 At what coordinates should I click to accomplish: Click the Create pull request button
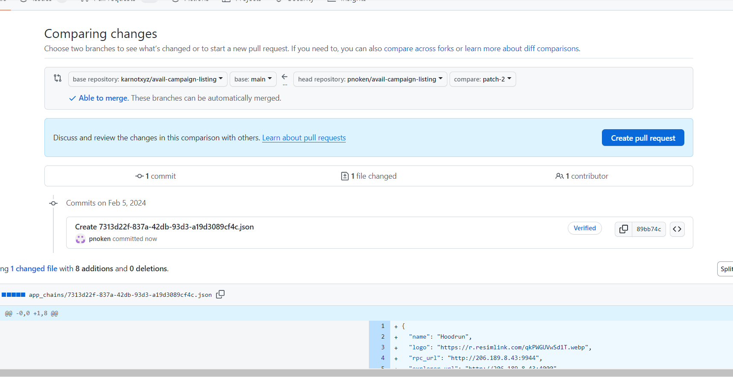click(x=643, y=138)
